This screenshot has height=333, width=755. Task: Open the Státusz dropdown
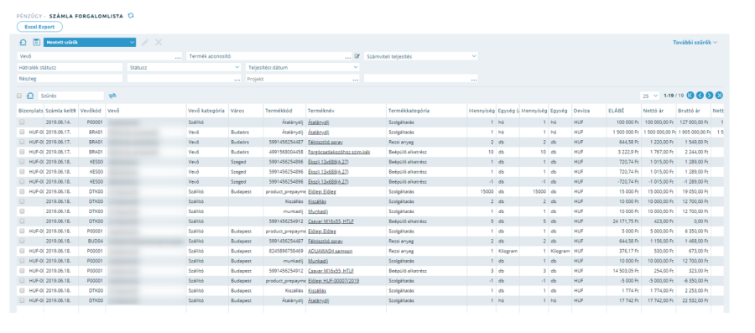184,67
